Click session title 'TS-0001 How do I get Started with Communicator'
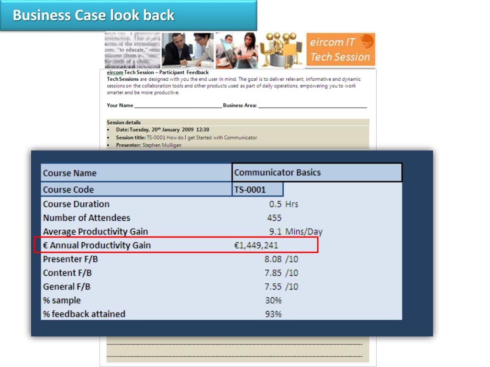This screenshot has width=490, height=367. click(202, 137)
